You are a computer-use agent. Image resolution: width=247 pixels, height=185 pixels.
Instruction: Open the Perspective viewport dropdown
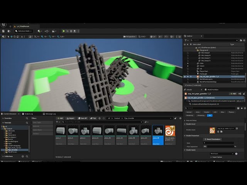point(130,37)
